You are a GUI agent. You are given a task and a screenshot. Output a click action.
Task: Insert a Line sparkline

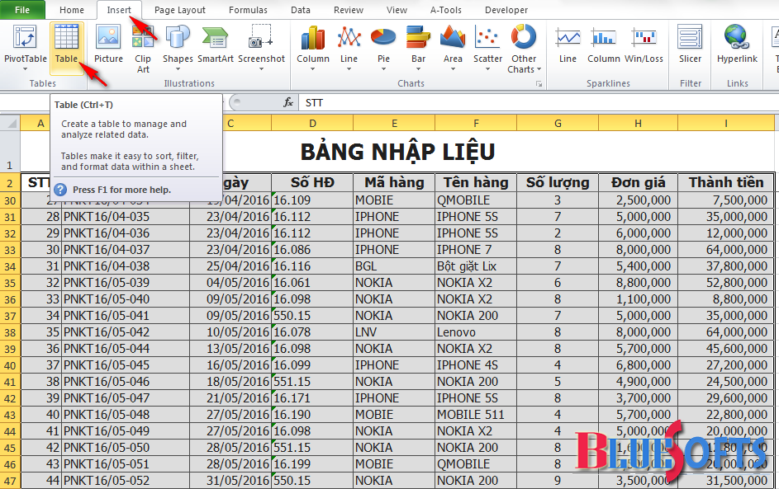click(568, 45)
